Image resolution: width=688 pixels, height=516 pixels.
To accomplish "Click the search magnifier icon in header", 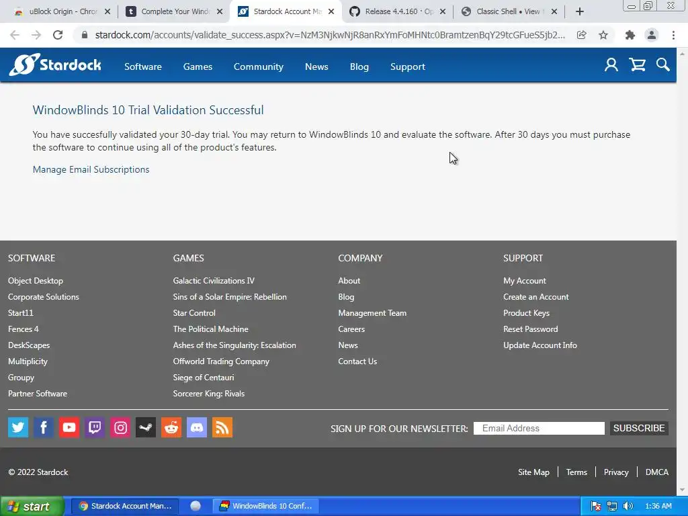I will point(663,65).
